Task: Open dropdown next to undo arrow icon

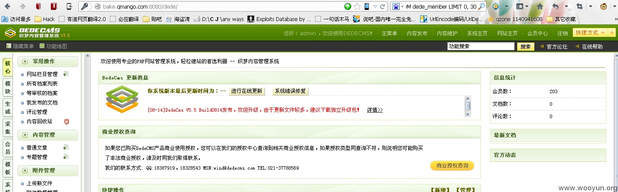Action: 566,6
